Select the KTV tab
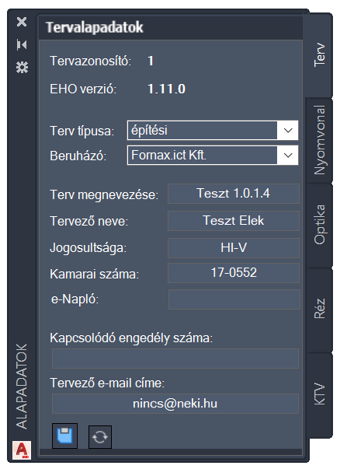Image resolution: width=347 pixels, height=469 pixels. [319, 394]
